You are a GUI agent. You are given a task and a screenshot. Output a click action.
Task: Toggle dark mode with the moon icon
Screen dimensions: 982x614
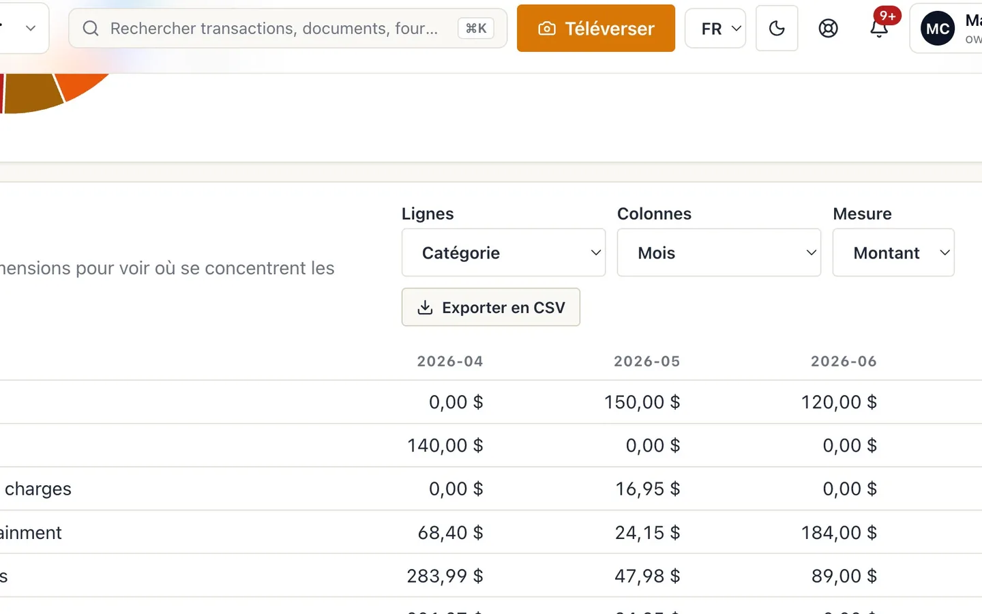(x=777, y=28)
